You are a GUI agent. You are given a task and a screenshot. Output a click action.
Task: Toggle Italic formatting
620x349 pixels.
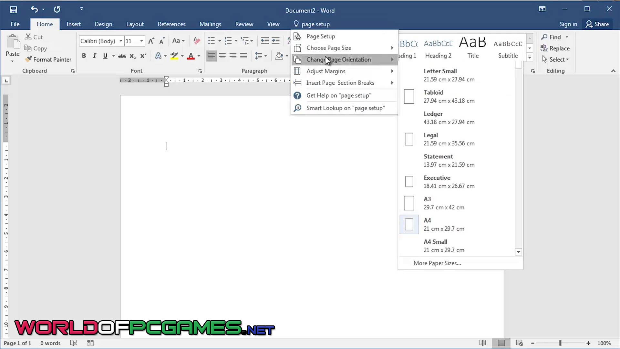coord(95,56)
